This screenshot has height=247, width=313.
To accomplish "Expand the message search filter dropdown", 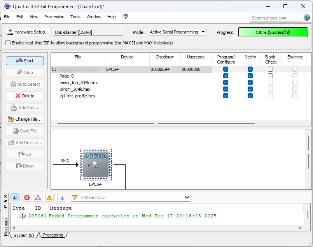I will click(x=187, y=198).
